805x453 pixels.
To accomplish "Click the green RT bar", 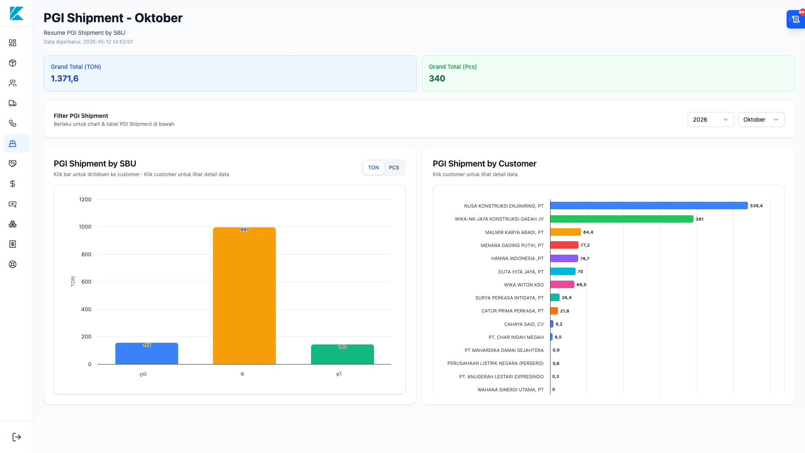I will point(343,354).
